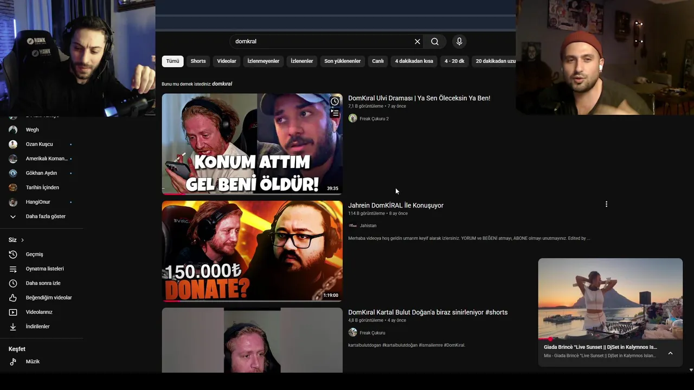Select the 4 dakikadan kısa chip
The width and height of the screenshot is (694, 390).
tap(414, 61)
